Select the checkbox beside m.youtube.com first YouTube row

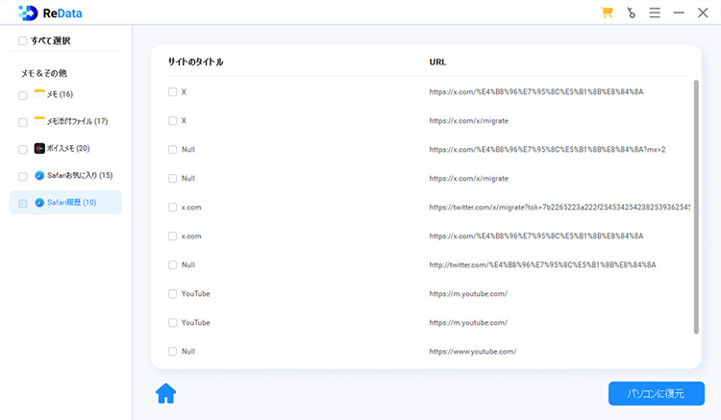pyautogui.click(x=172, y=294)
